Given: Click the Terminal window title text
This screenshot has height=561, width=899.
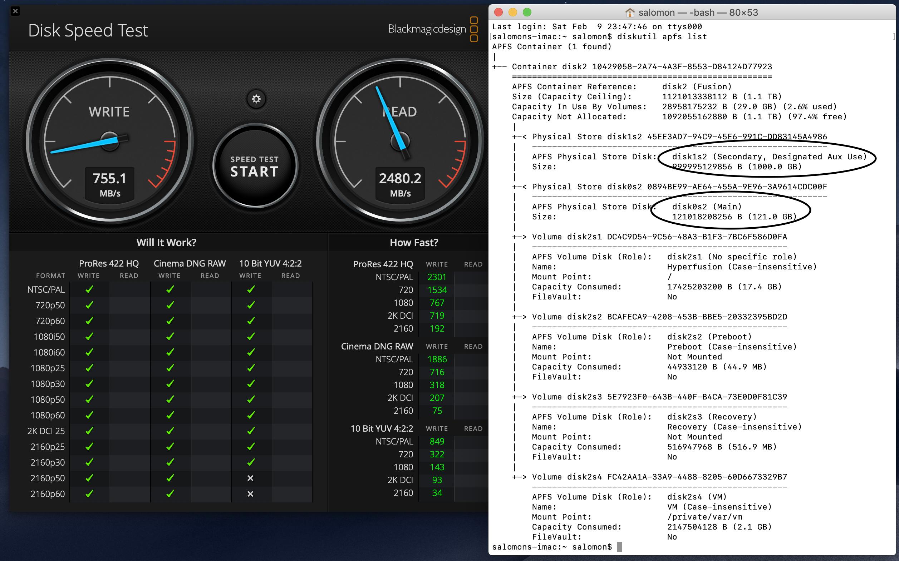Looking at the screenshot, I should [x=698, y=13].
